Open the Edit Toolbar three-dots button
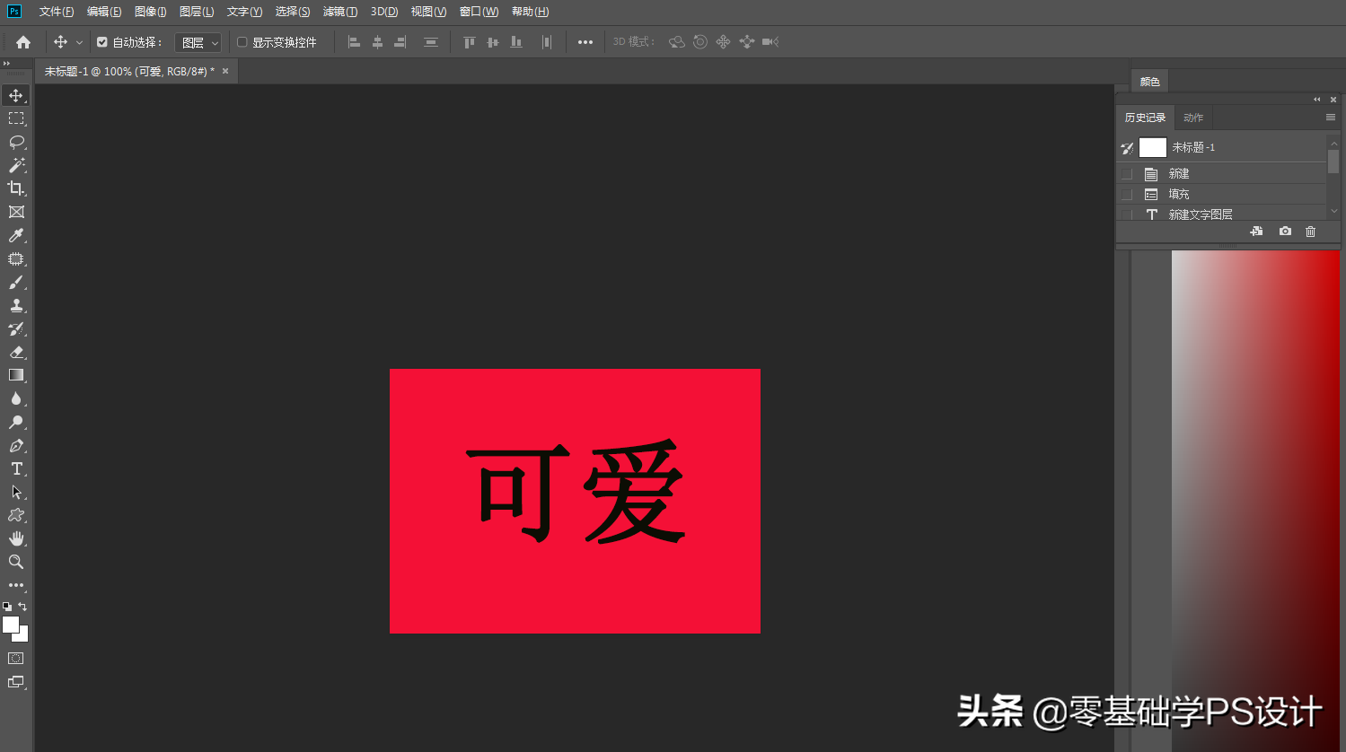This screenshot has width=1346, height=752. pos(16,585)
